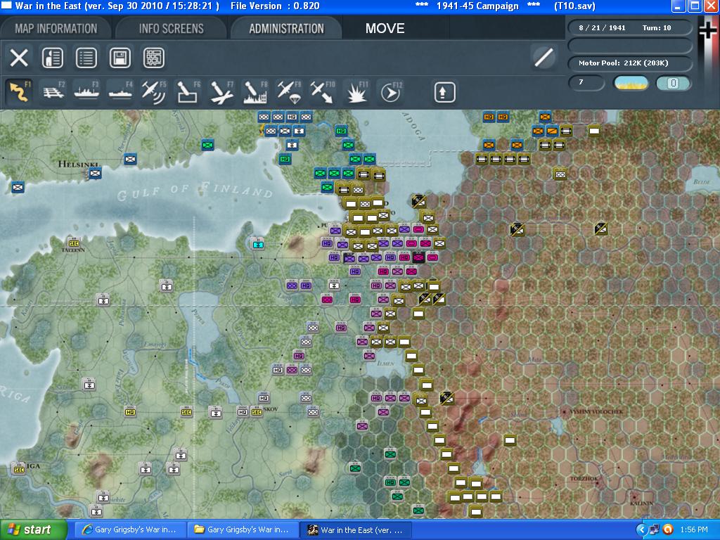This screenshot has height=540, width=720.
Task: Click the up-arrow button right of F12
Action: tap(444, 92)
